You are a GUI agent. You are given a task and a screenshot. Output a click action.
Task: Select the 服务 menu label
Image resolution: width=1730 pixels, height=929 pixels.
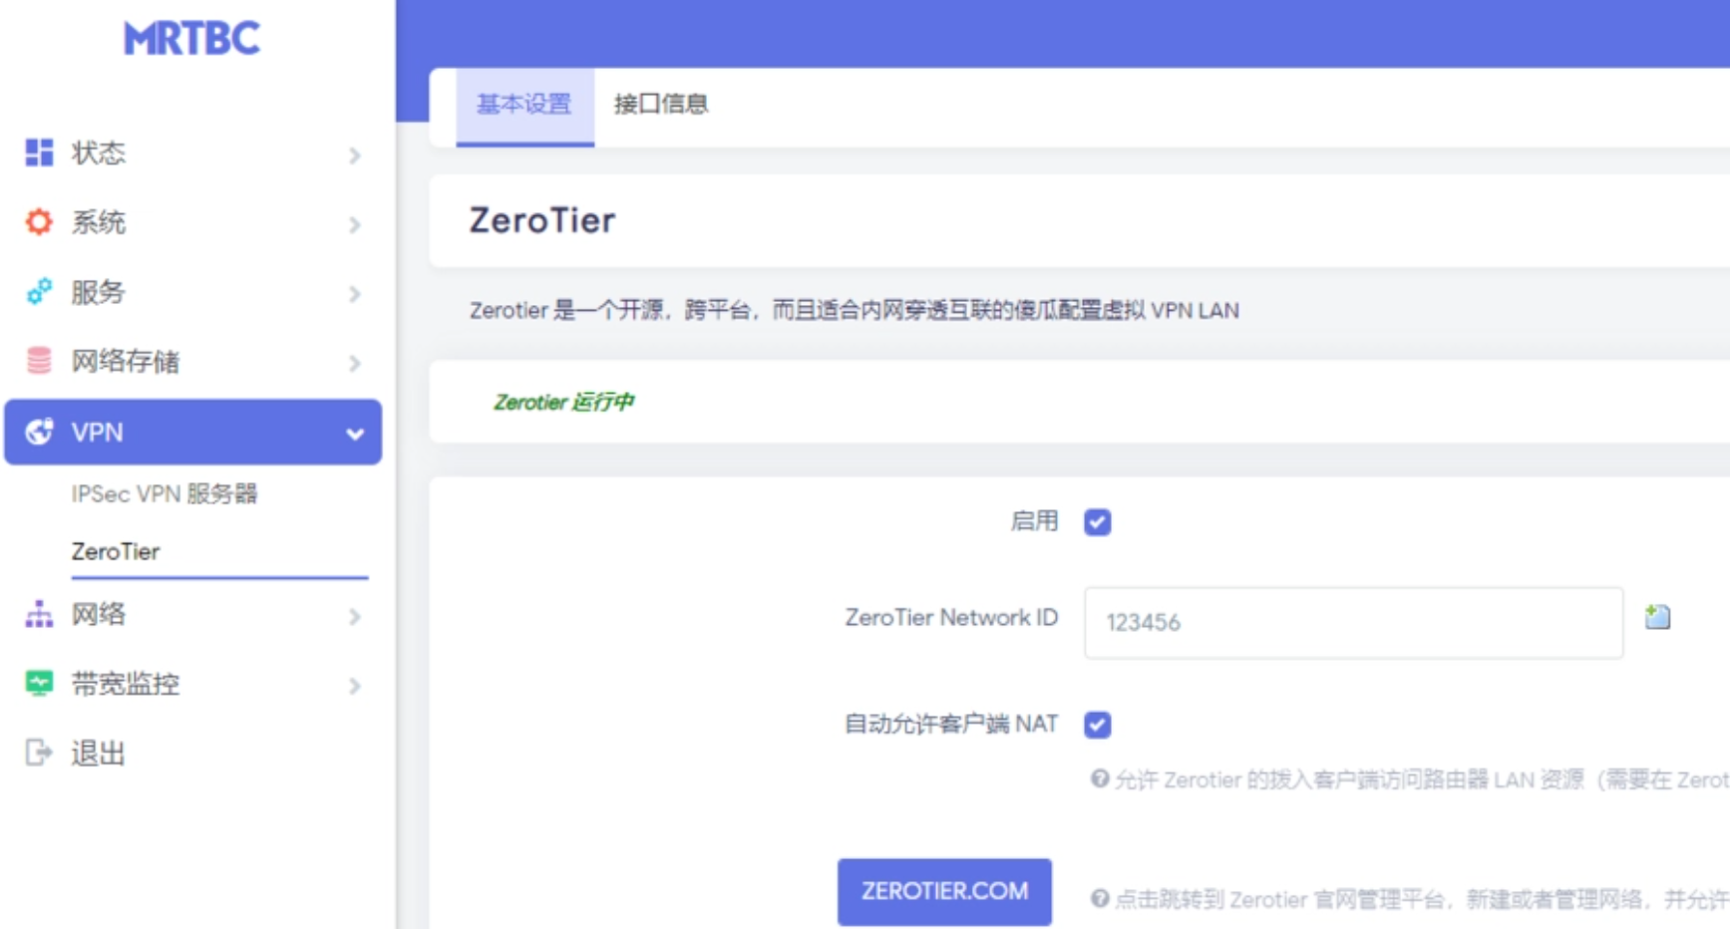98,292
